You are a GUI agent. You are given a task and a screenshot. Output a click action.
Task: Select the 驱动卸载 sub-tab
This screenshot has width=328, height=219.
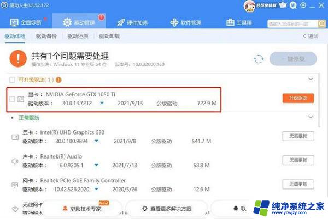pos(109,36)
